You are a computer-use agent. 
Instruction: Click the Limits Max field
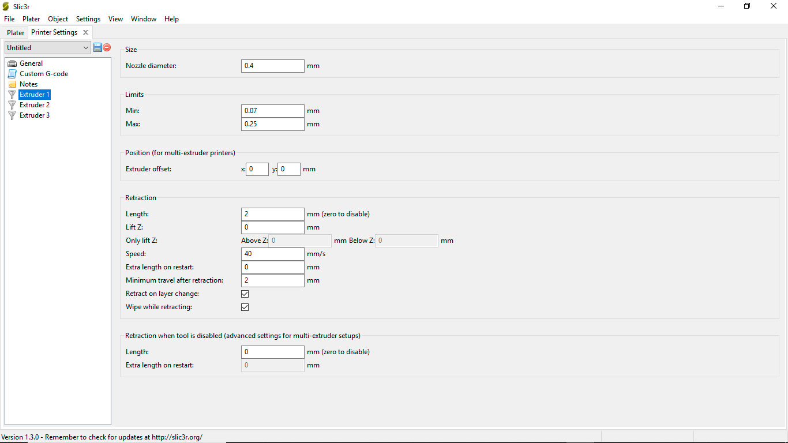(272, 124)
